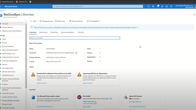Click Manage tenants button

[46, 21]
